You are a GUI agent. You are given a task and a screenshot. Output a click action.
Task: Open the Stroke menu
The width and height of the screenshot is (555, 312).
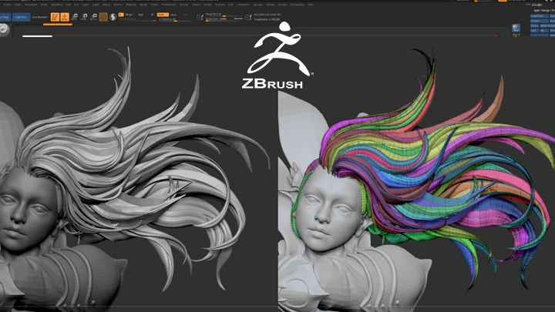click(207, 5)
